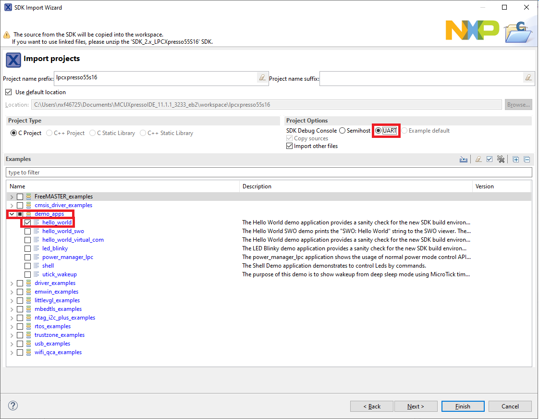
Task: Open the help question mark icon
Action: (13, 406)
